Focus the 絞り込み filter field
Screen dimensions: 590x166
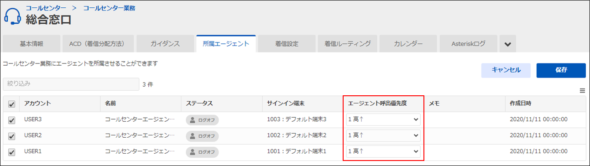click(x=71, y=84)
